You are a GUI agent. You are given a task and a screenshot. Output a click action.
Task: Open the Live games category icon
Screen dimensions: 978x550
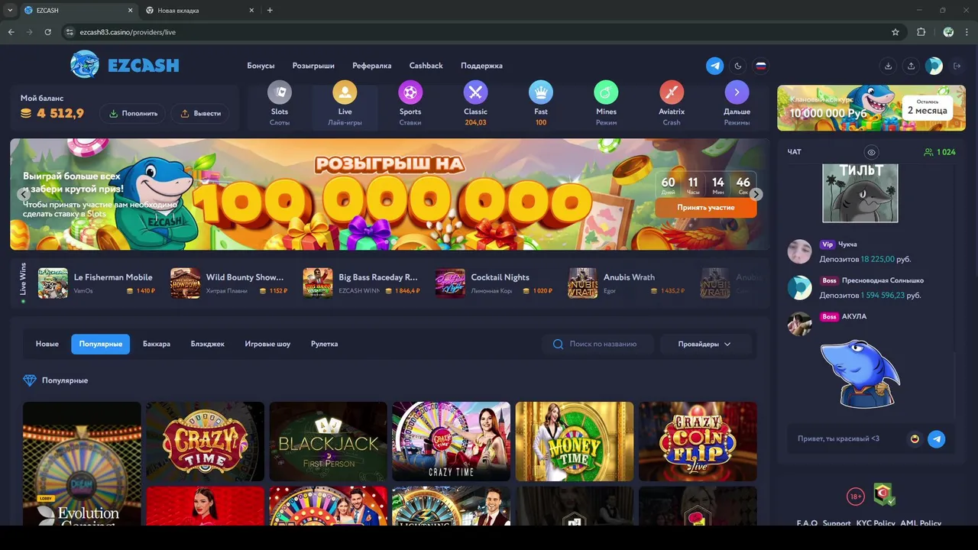[345, 92]
